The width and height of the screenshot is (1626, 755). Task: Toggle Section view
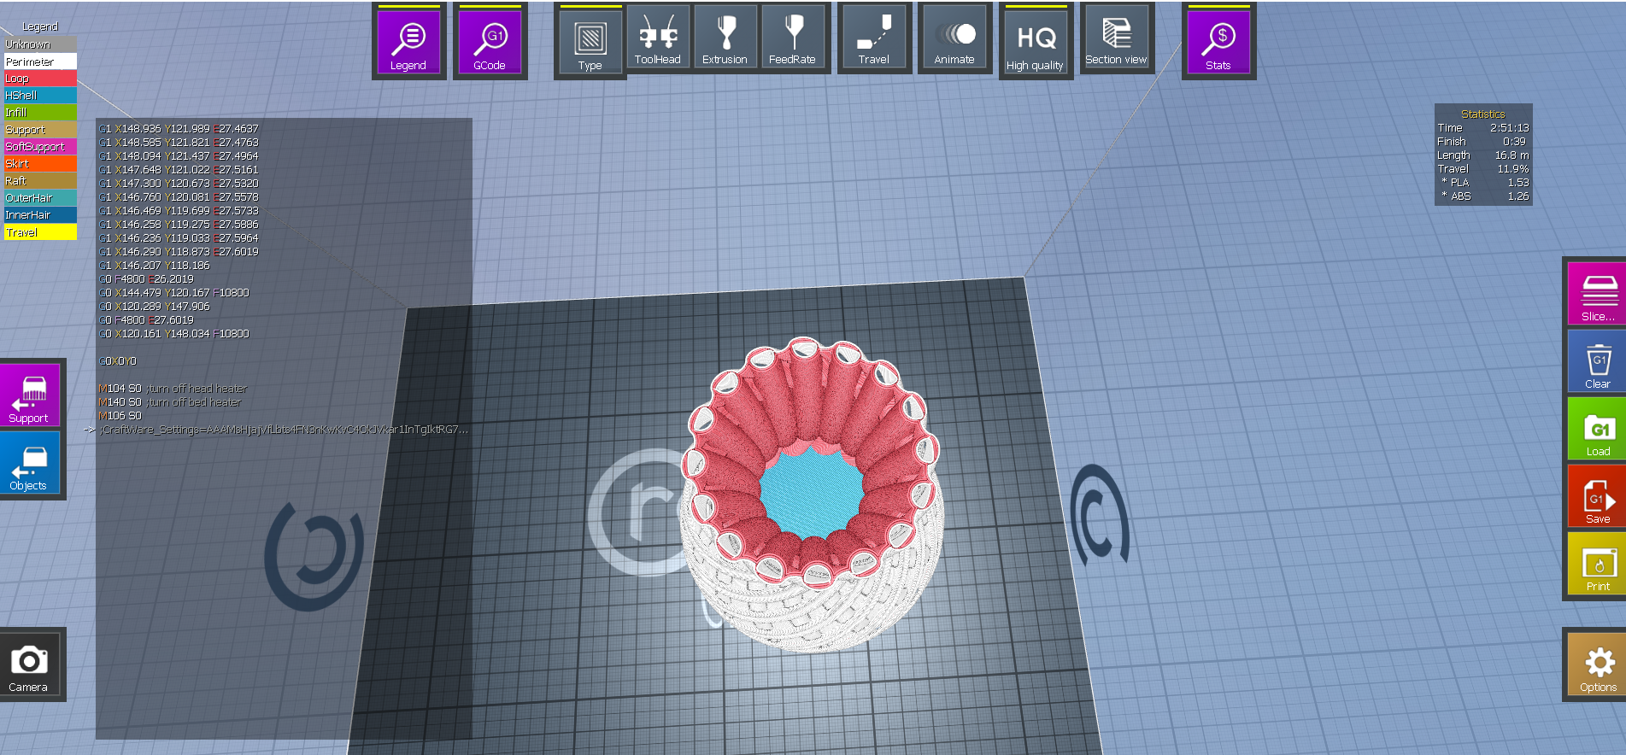(1117, 38)
